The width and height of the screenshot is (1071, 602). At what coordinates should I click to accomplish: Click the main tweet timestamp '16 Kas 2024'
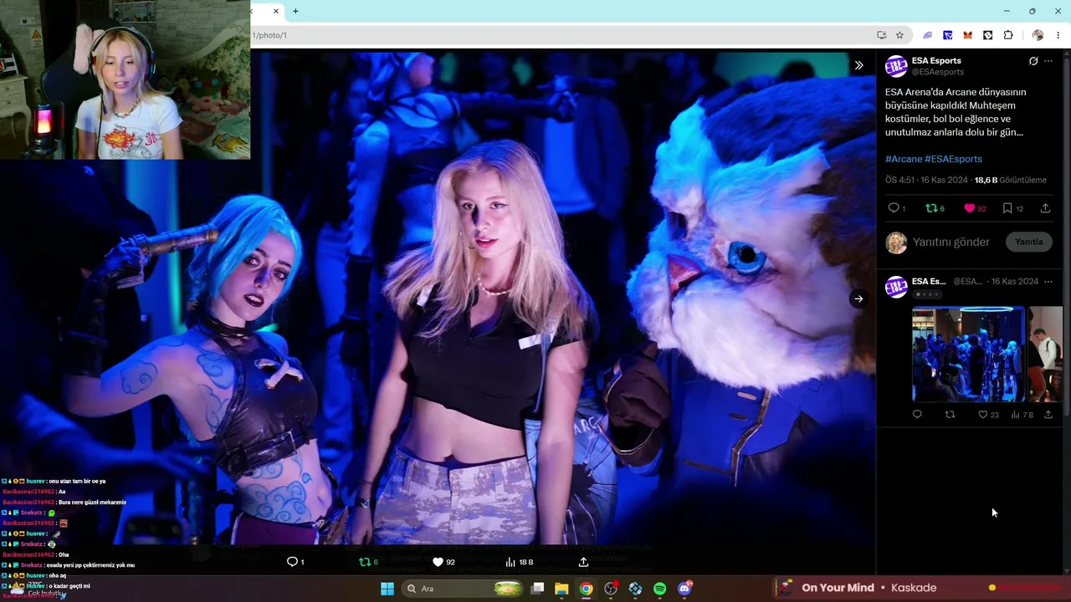pos(944,181)
